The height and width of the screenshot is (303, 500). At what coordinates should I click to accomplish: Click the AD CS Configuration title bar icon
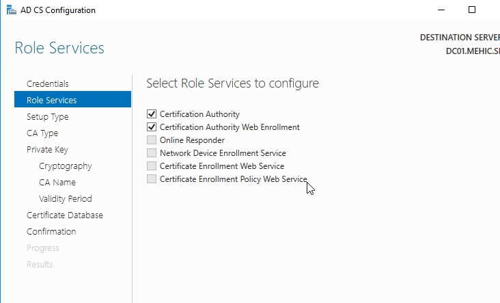11,10
